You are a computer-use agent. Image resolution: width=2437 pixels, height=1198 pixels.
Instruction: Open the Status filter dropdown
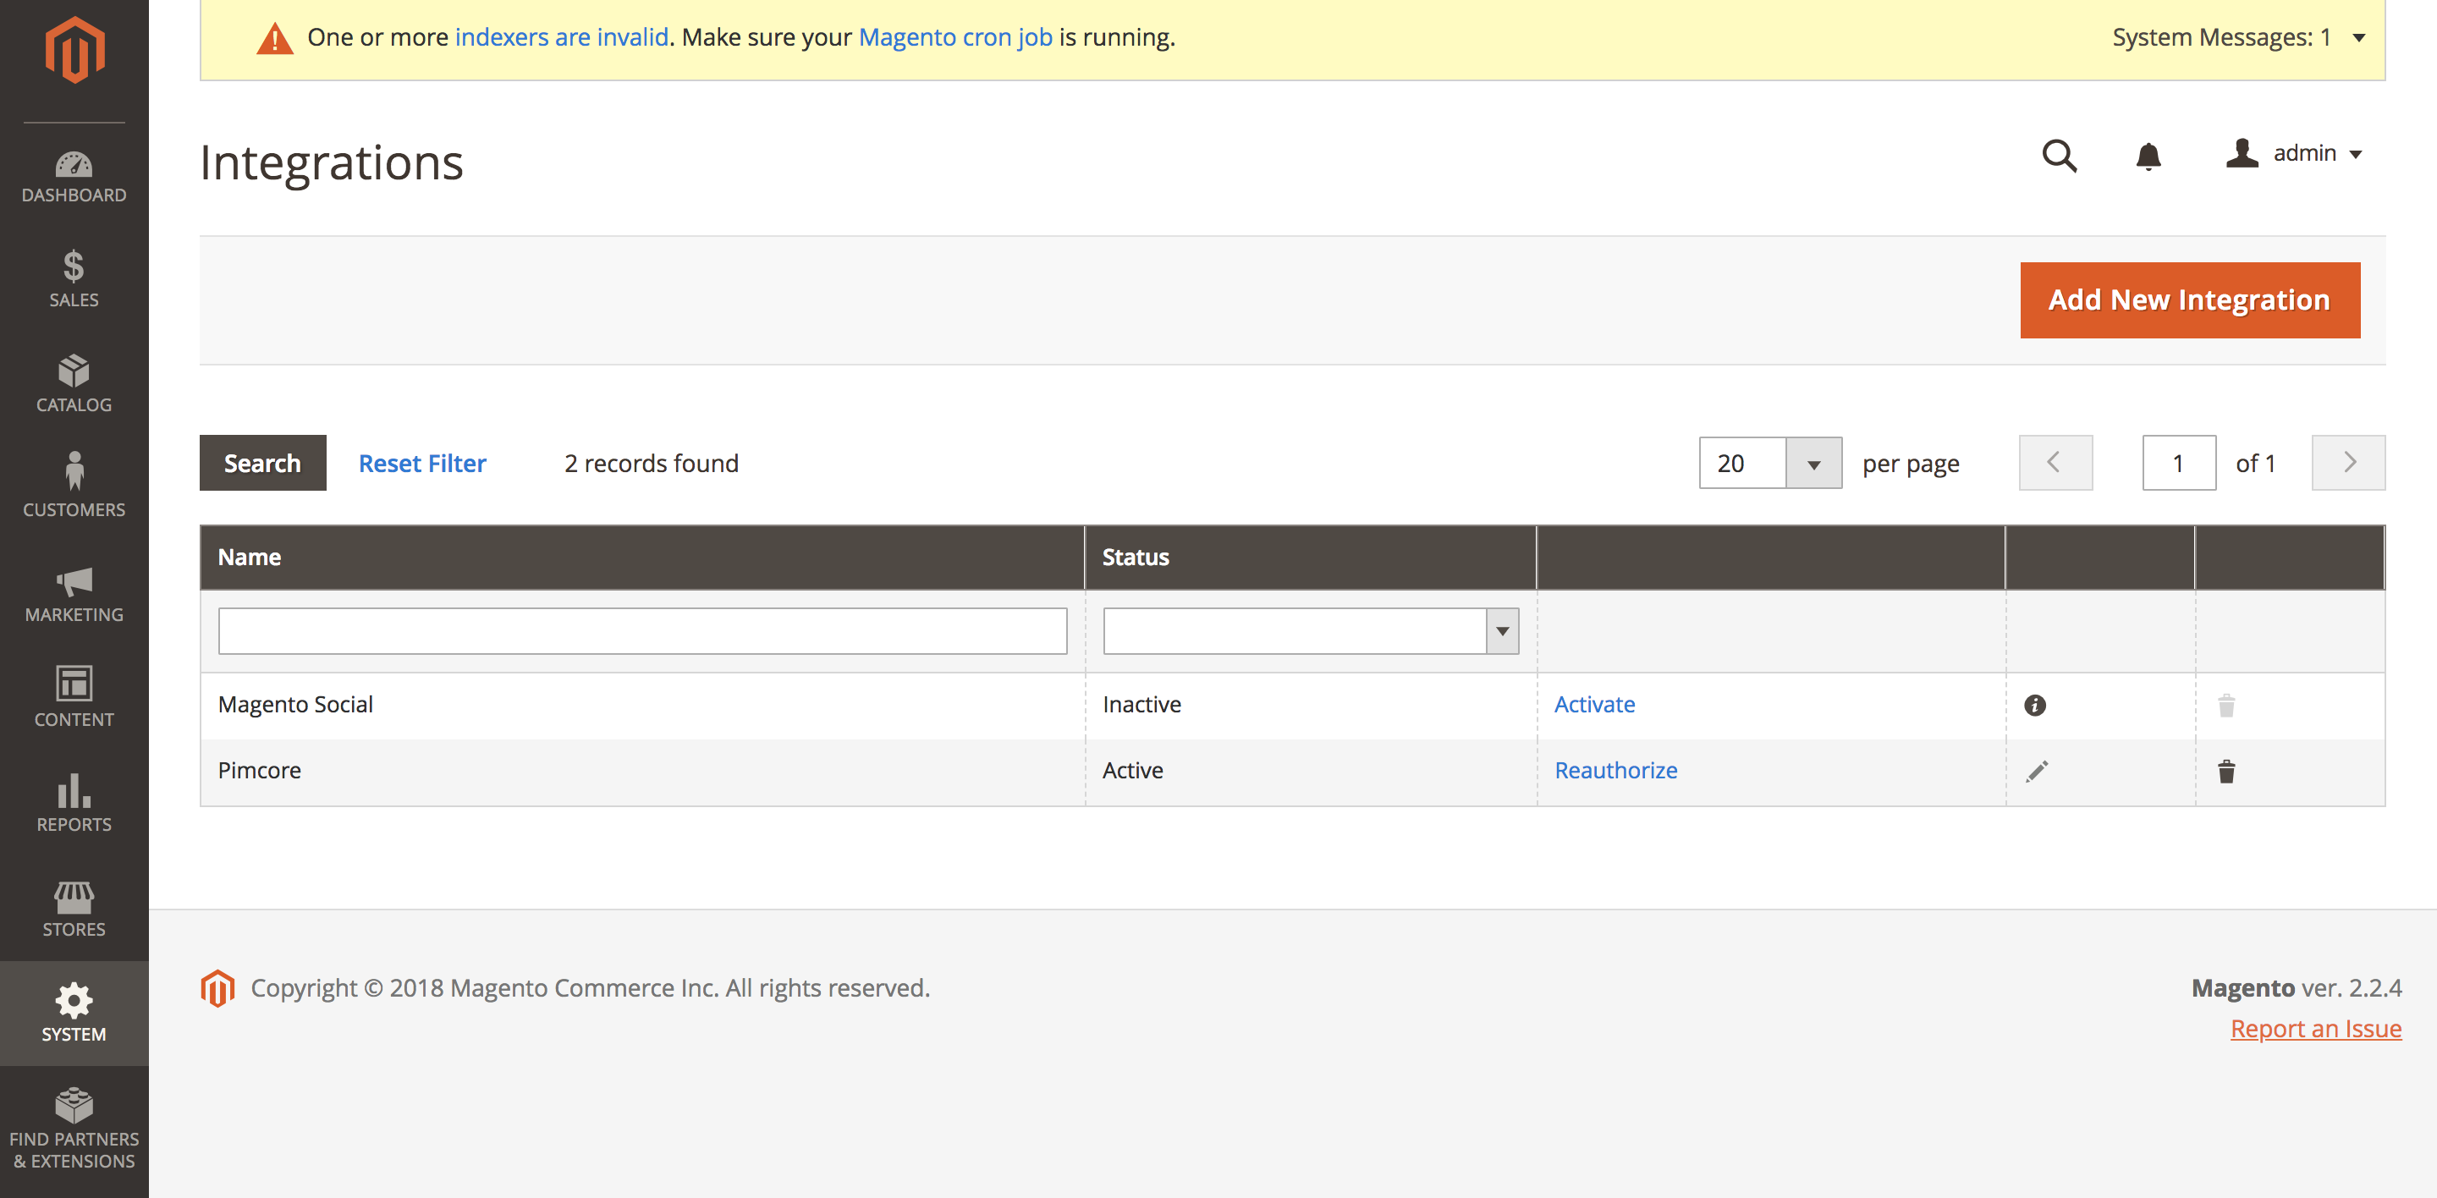1310,632
